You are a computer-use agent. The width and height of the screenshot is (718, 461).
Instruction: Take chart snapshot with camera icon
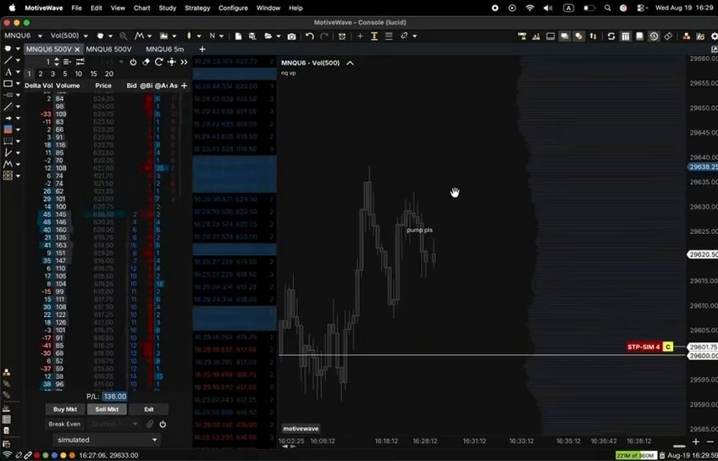point(291,36)
